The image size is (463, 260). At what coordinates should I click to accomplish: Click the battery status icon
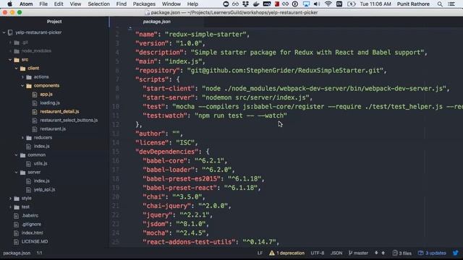(351, 4)
